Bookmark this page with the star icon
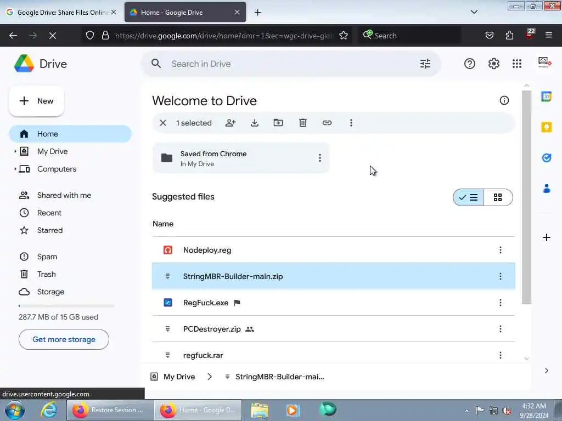Image resolution: width=562 pixels, height=421 pixels. tap(344, 36)
